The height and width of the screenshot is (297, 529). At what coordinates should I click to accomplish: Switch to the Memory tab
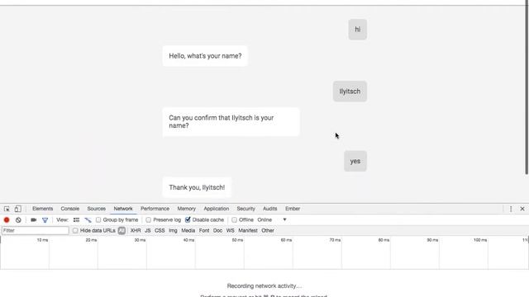coord(186,209)
